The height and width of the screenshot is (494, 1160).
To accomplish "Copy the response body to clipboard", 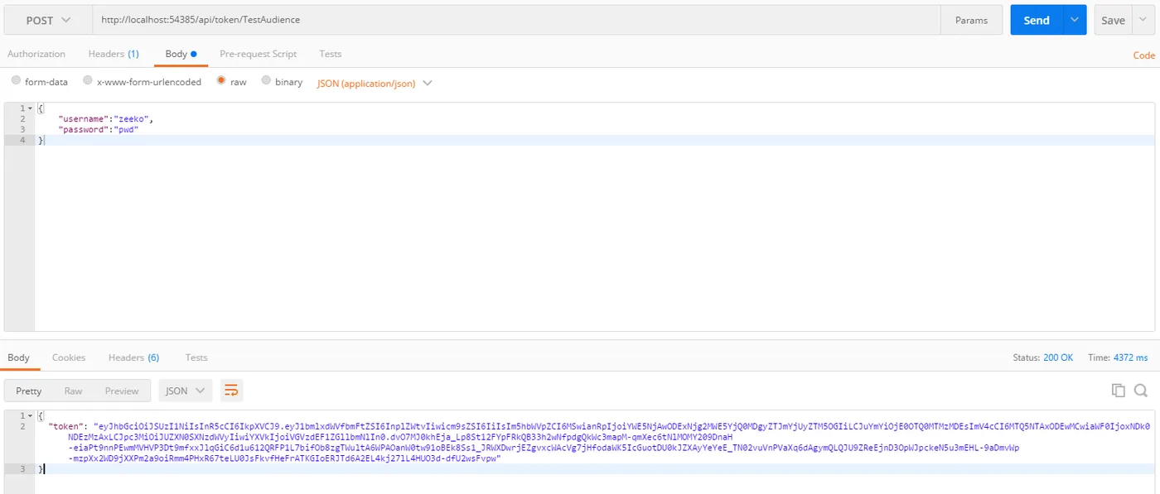I will click(1118, 391).
